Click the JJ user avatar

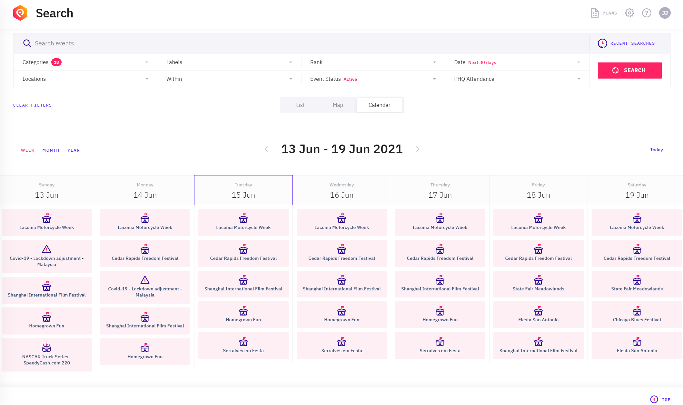click(x=665, y=13)
